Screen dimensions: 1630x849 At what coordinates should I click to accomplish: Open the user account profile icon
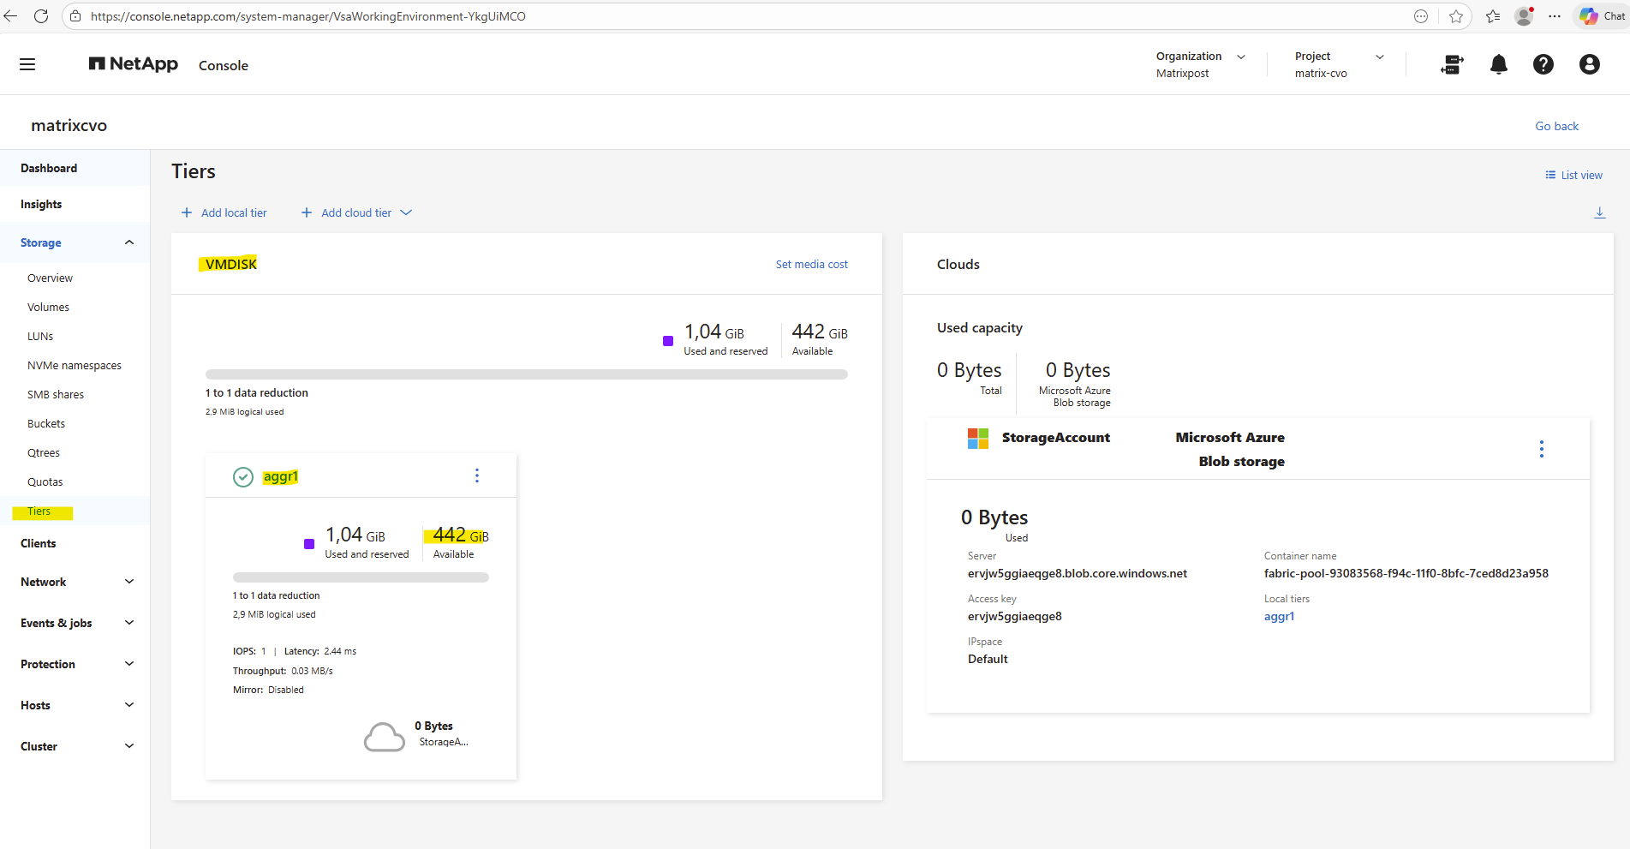click(x=1589, y=64)
